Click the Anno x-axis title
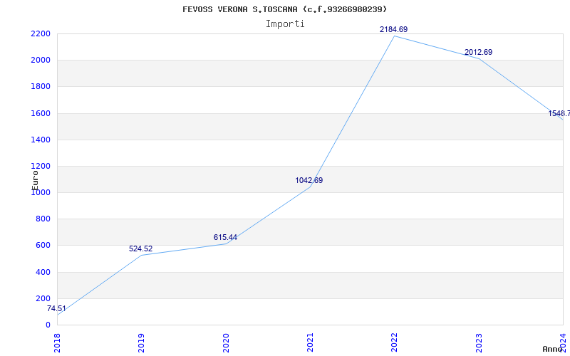The image size is (570, 356). (x=554, y=349)
